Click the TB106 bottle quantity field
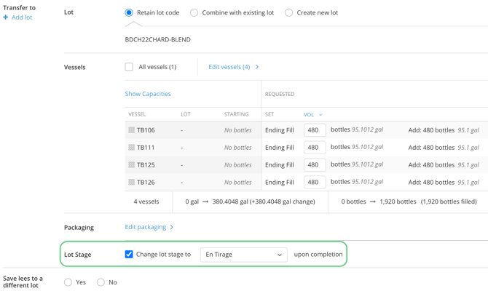 [315, 130]
